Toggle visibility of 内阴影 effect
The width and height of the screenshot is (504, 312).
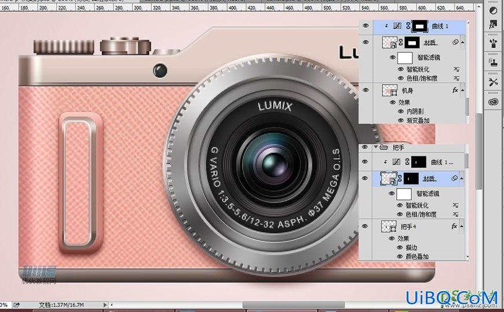[400, 111]
